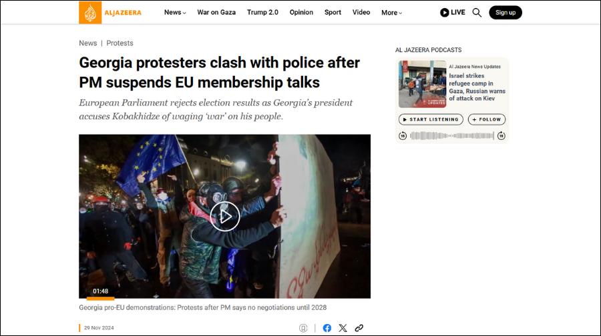The height and width of the screenshot is (336, 601).
Task: Open the search magnifier icon
Action: [477, 13]
